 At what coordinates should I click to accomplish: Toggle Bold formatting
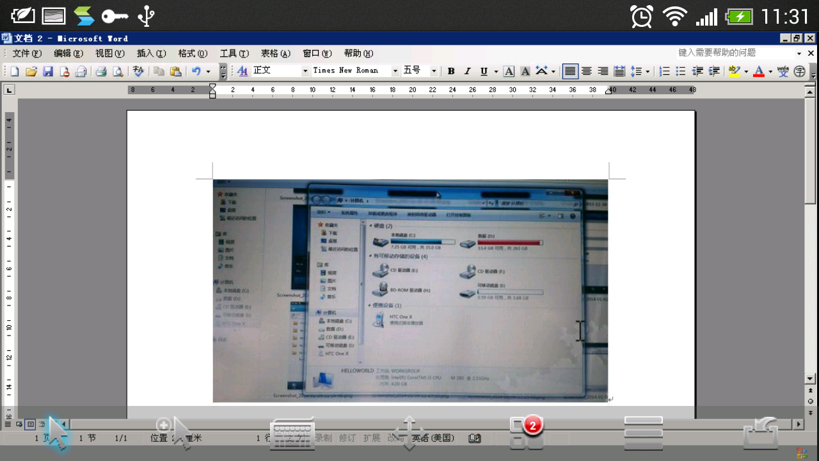point(451,71)
